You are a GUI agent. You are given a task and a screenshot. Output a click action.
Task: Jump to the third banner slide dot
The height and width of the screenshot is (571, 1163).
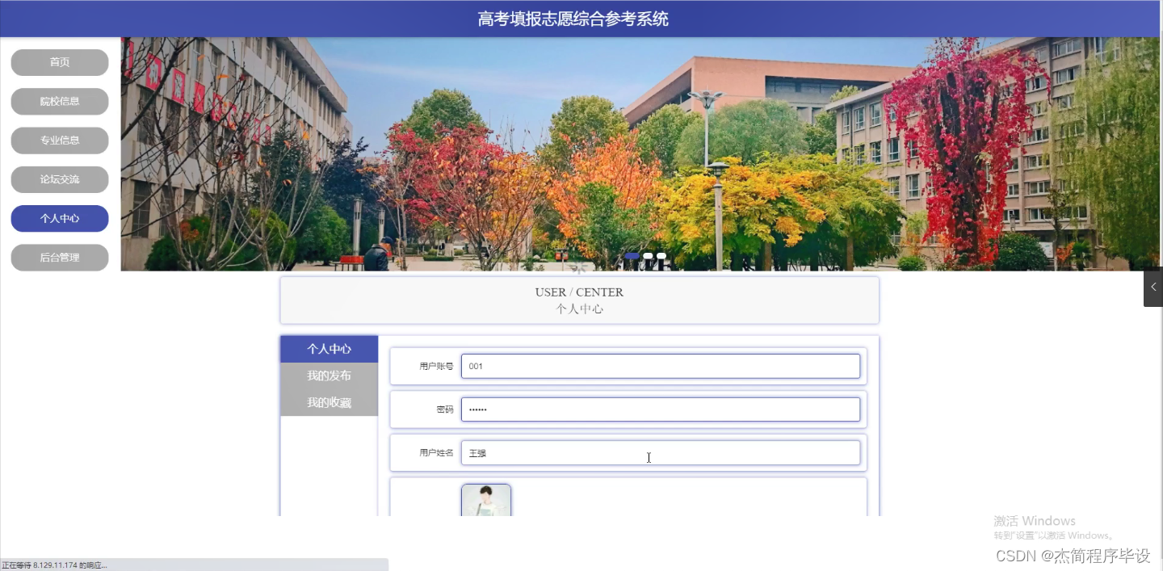click(x=660, y=255)
